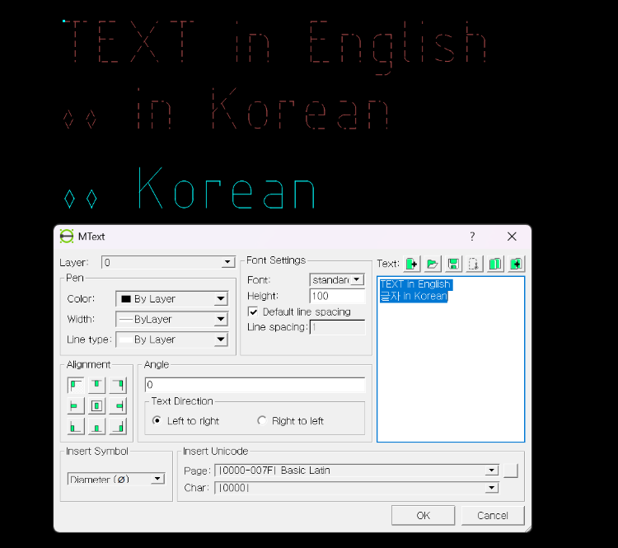The height and width of the screenshot is (548, 618).
Task: Select Right to left text direction
Action: [x=262, y=421]
